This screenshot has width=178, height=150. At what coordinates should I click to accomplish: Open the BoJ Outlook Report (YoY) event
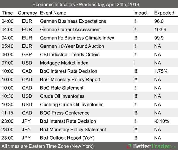pyautogui.click(x=70, y=138)
